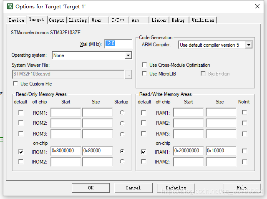Check the RAM1 default checkbox
This screenshot has width=267, height=199.
[x=144, y=113]
